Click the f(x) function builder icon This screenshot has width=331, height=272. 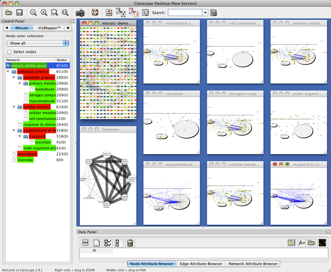(301, 243)
